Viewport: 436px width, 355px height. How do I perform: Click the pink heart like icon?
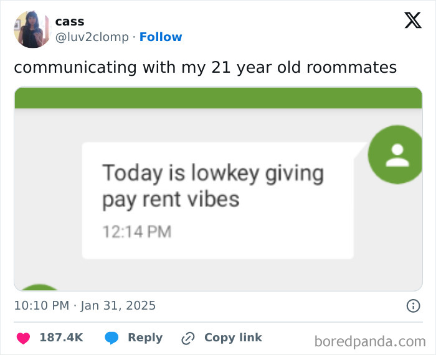(x=23, y=338)
